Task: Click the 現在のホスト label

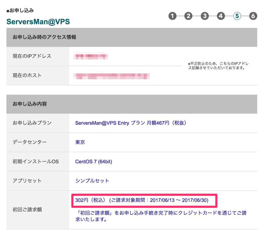Action: tap(27, 75)
